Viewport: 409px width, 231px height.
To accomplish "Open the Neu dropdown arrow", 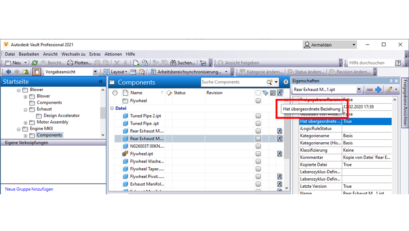I will pos(26,63).
